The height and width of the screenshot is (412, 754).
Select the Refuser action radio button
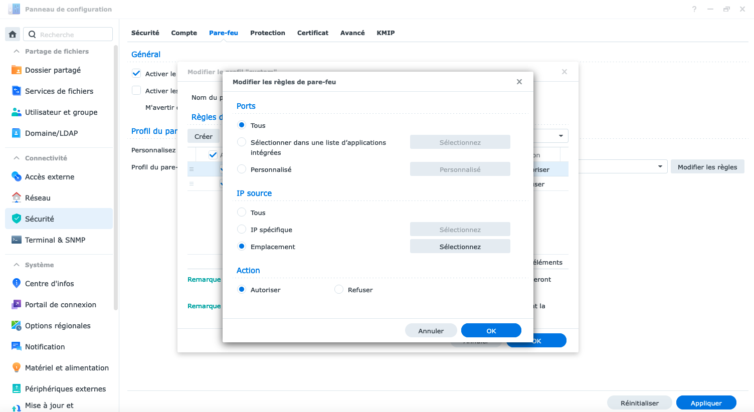click(339, 290)
